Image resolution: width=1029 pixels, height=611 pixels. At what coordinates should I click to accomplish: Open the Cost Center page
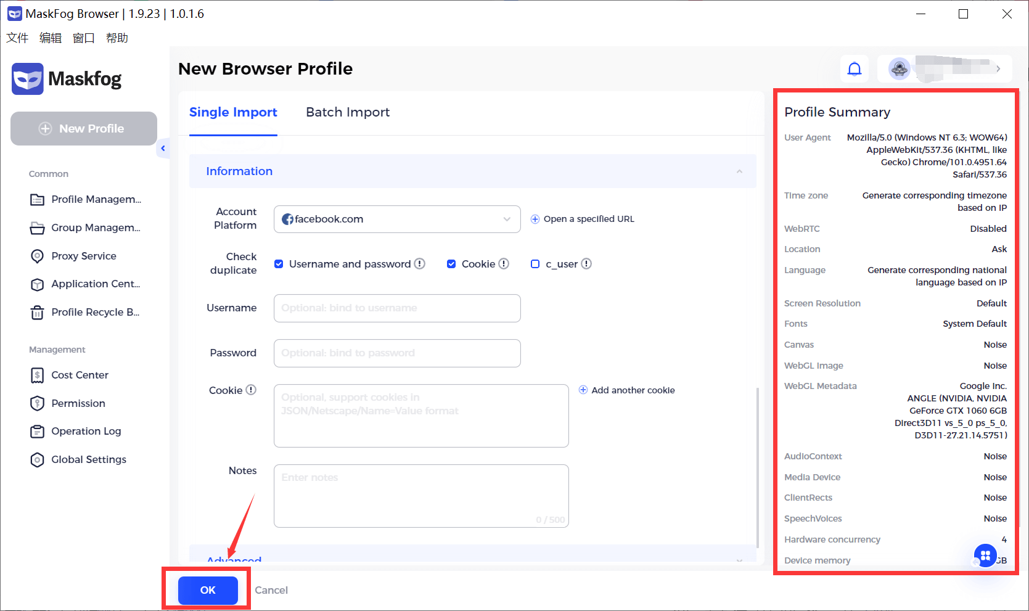pos(79,375)
